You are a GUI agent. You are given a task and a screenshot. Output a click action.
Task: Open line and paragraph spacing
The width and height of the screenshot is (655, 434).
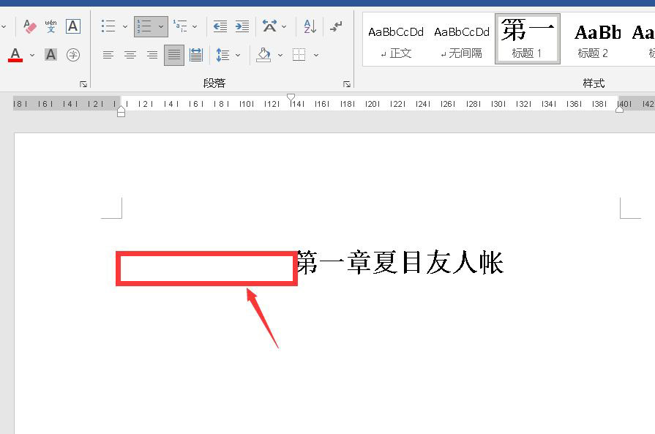point(222,55)
